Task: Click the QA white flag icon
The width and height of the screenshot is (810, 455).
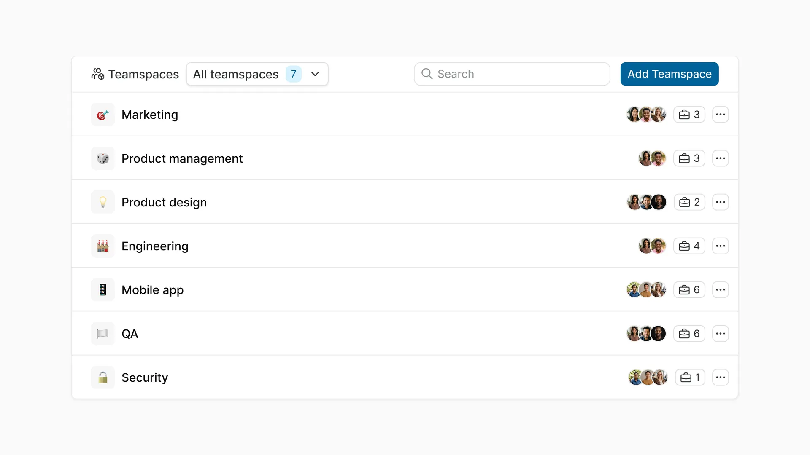Action: pos(103,334)
